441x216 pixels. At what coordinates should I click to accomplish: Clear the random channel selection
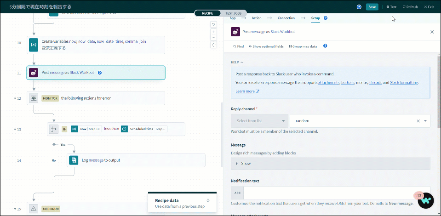pos(418,121)
